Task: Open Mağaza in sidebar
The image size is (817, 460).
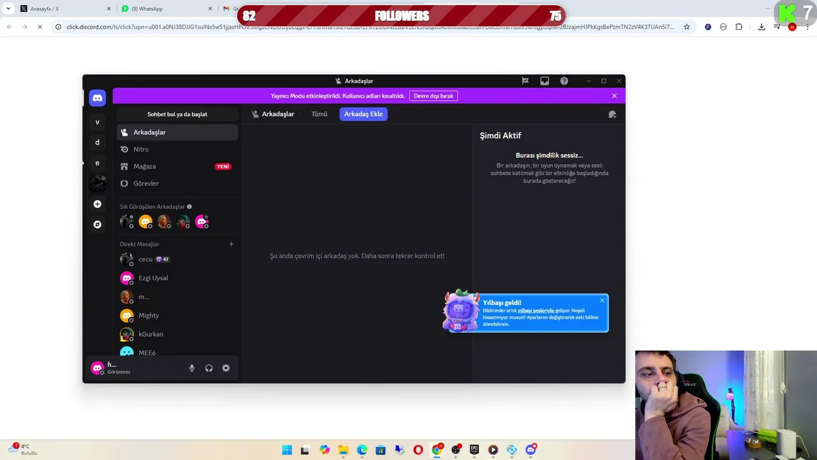Action: (x=177, y=166)
